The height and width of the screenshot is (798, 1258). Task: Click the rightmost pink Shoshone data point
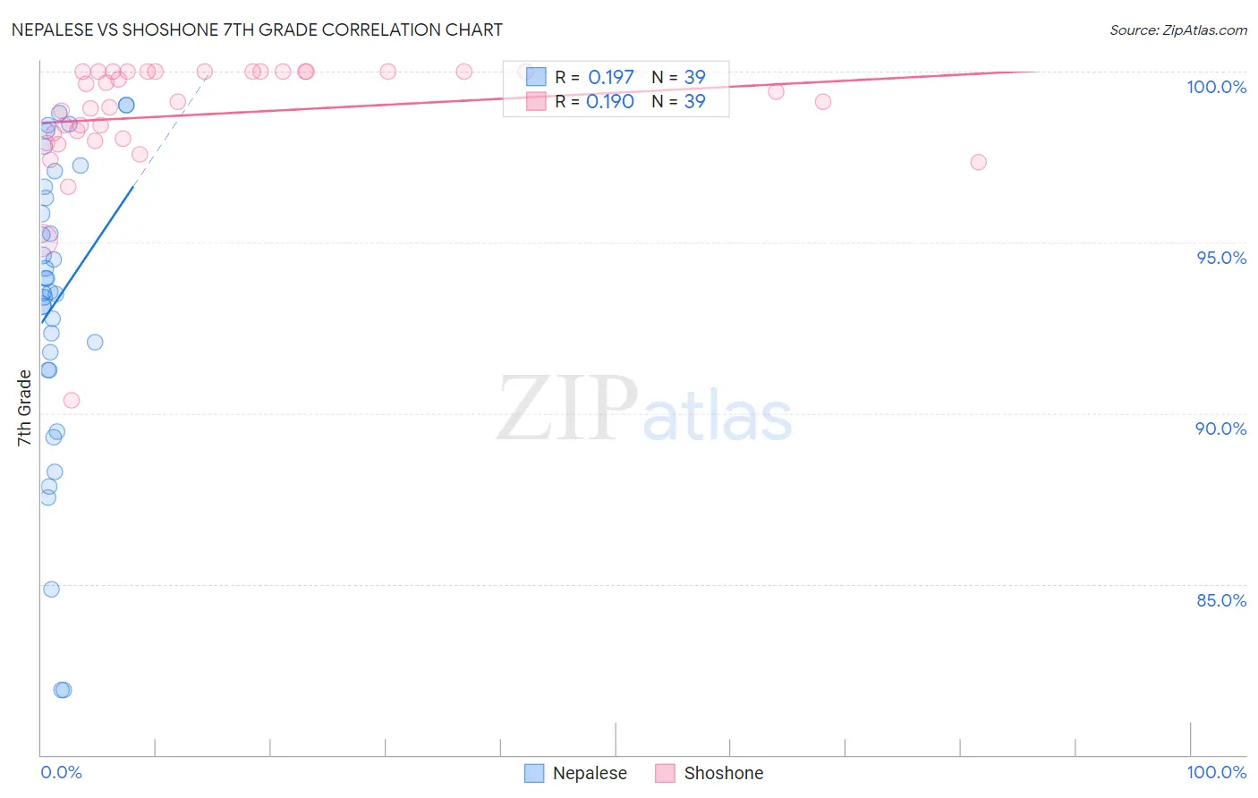click(x=978, y=162)
